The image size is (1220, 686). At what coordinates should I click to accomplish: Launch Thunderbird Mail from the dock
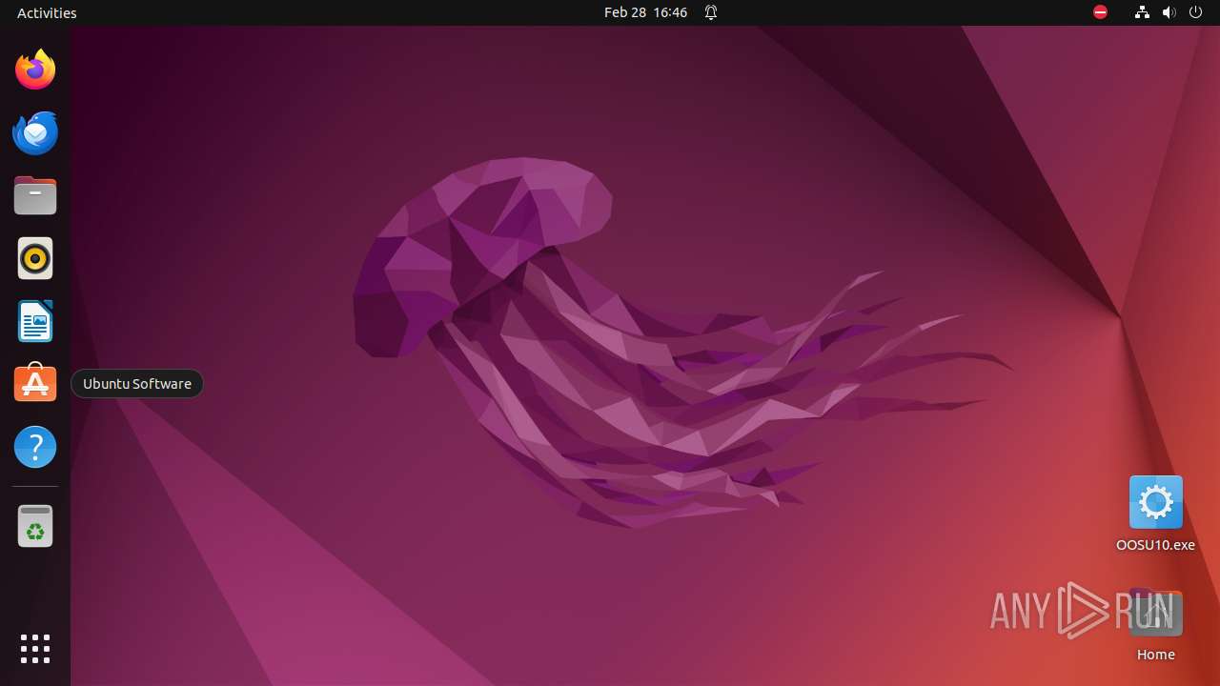click(35, 132)
